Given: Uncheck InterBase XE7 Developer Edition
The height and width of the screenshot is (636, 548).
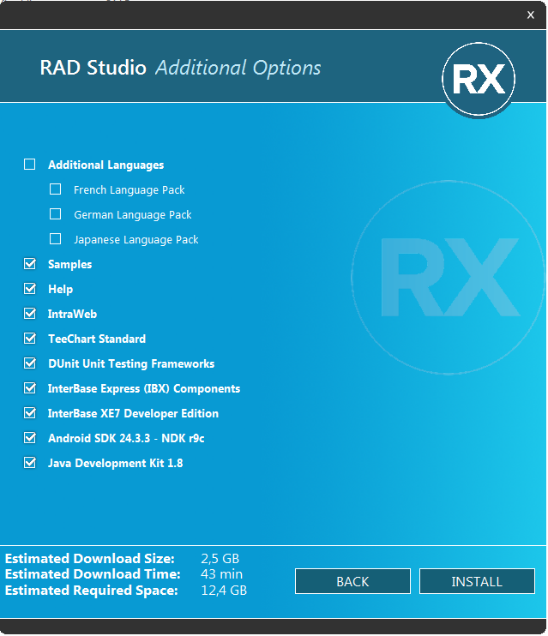Looking at the screenshot, I should coord(30,413).
